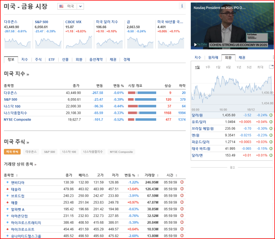Image resolution: width=275 pixels, height=239 pixels.
Task: Click the clock icon in 마이크로소프트 row
Action: [182, 229]
